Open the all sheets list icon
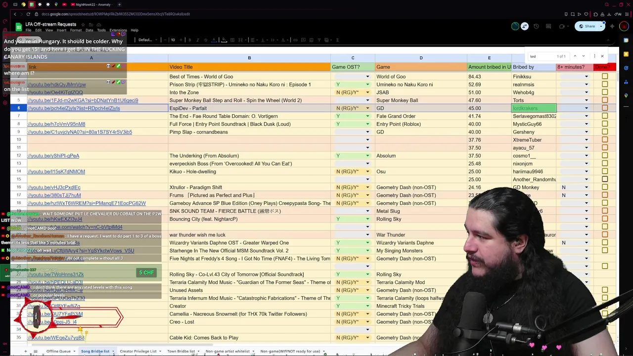The image size is (633, 356). point(35,351)
